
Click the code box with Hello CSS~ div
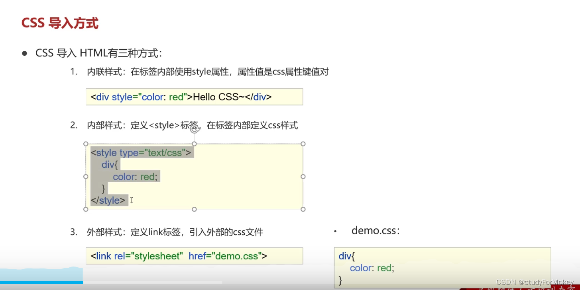[x=194, y=97]
